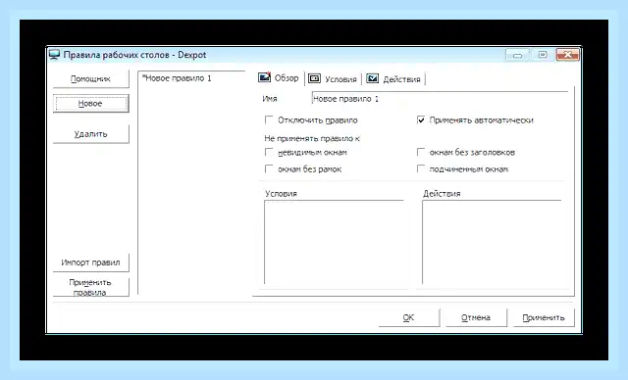Click the Применить правила button
The image size is (628, 380).
[91, 287]
